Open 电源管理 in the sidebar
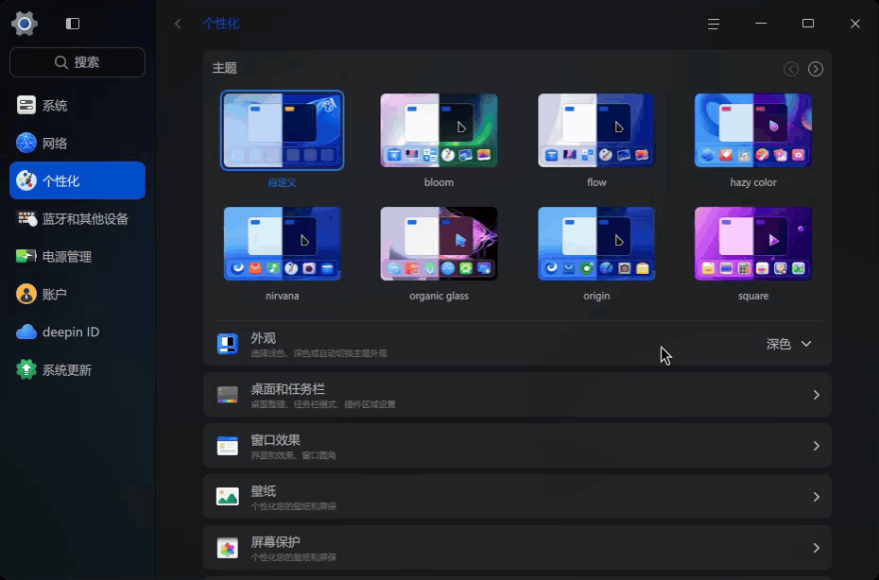879x580 pixels. [78, 256]
